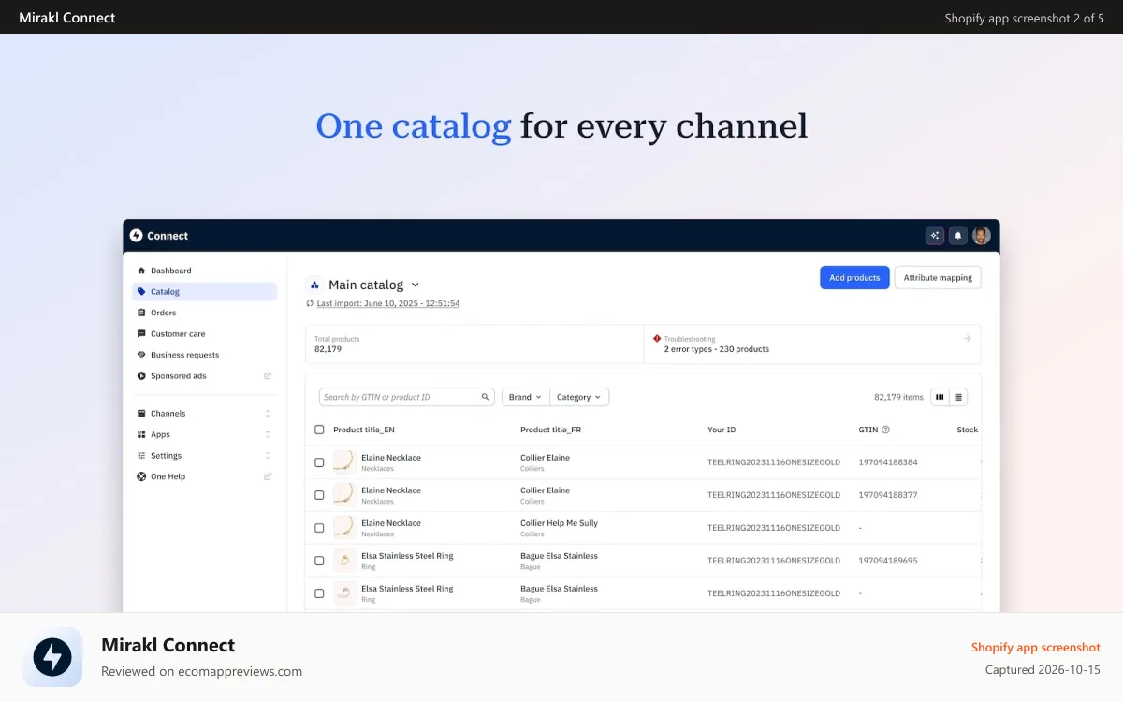1123x702 pixels.
Task: Check the Elaine Necklace row with GTIN 197094188377
Action: pyautogui.click(x=319, y=495)
